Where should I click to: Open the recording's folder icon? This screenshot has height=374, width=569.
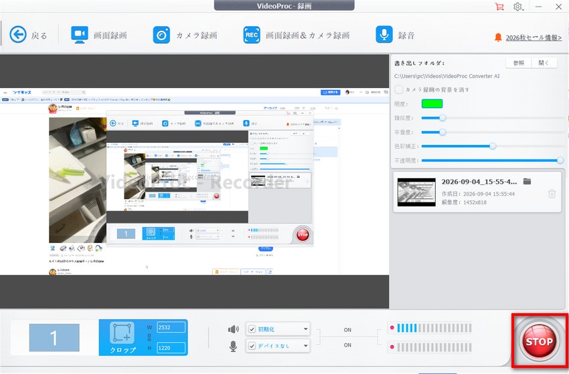click(527, 182)
